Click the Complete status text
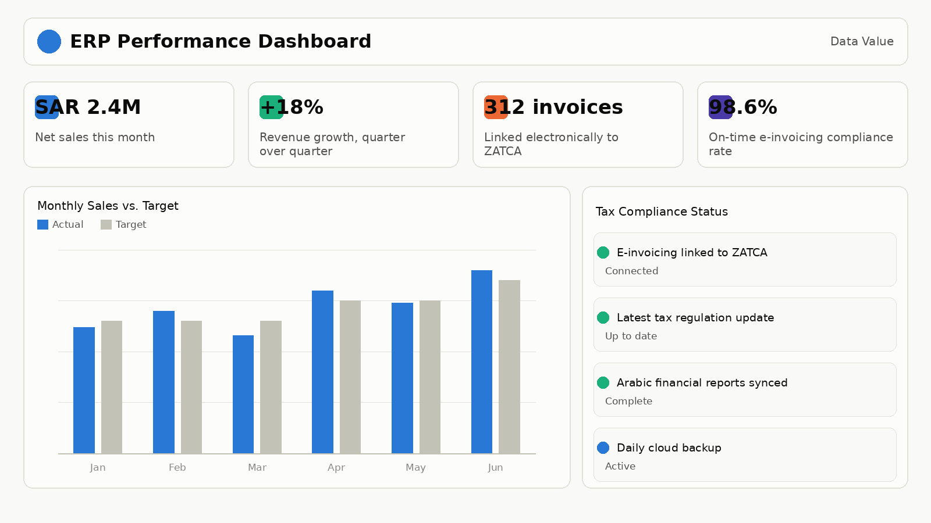 [629, 401]
